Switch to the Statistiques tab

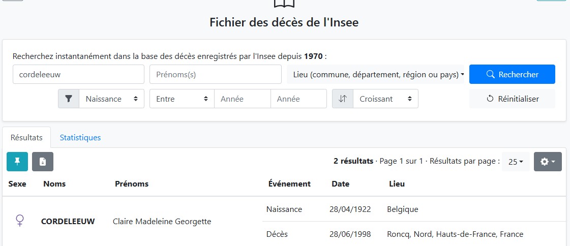80,137
